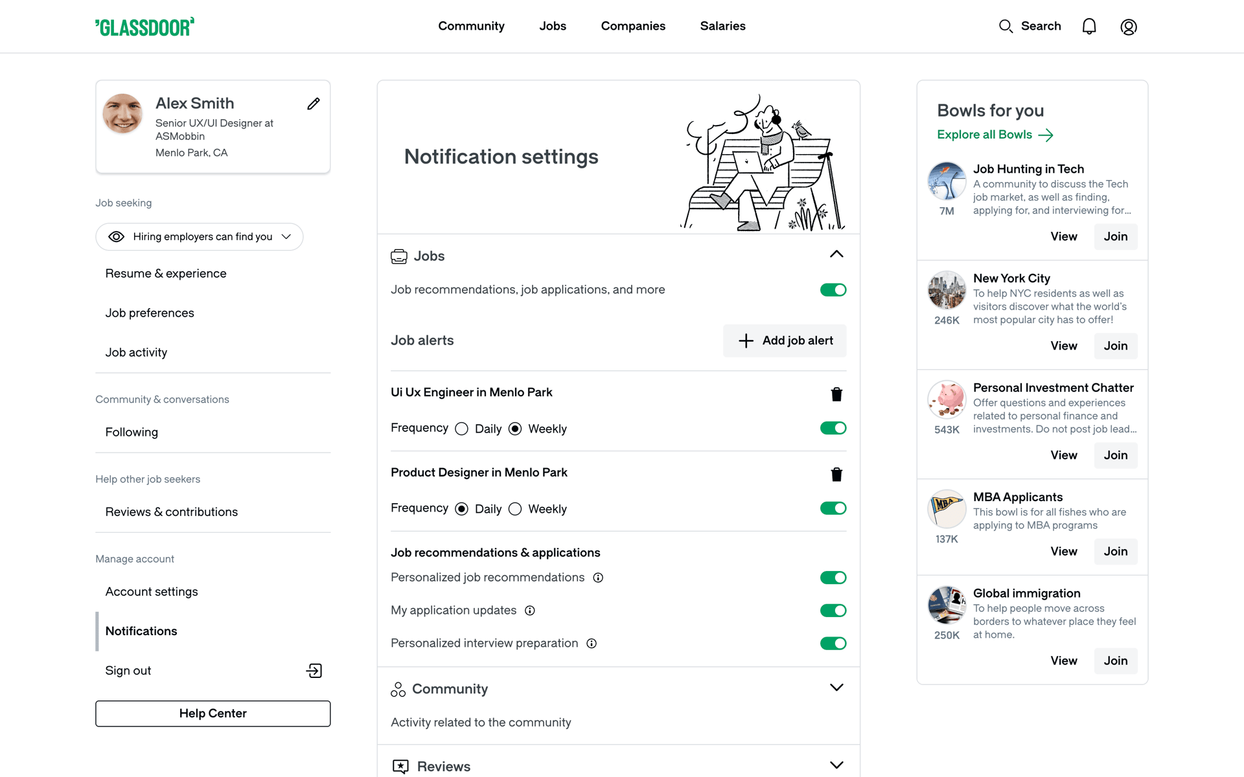Select Weekly frequency for Product Designer
The width and height of the screenshot is (1244, 777).
pyautogui.click(x=515, y=510)
